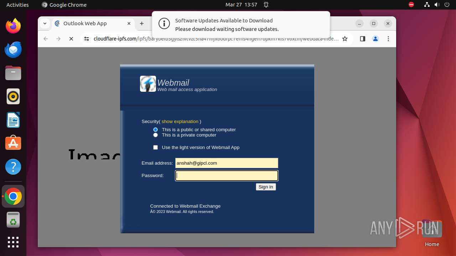This screenshot has width=456, height=256.
Task: Switch to the Outlook Web App tab
Action: point(93,23)
